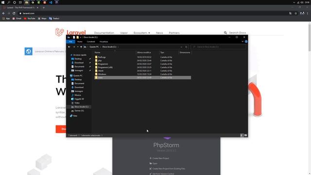Viewport: 311px width, 175px height.
Task: Open the Windows Start menu
Action: coord(3,2)
